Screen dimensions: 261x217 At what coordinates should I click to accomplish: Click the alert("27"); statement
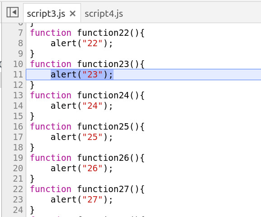(x=81, y=200)
